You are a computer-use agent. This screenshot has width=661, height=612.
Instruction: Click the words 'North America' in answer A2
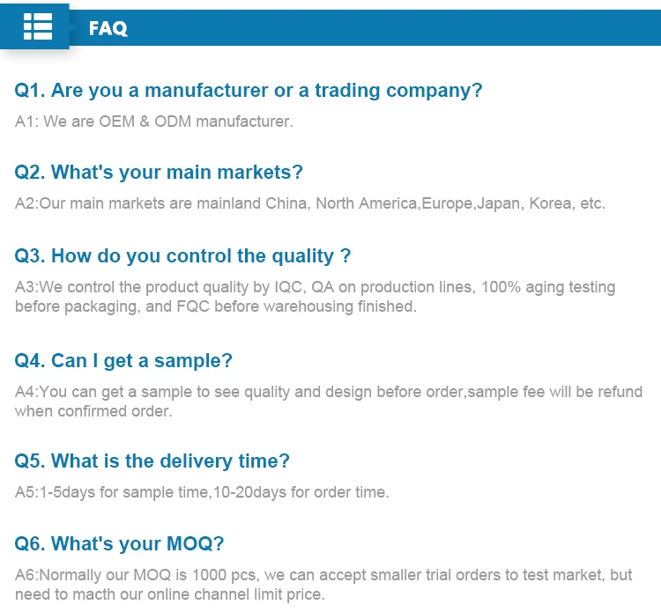tap(367, 203)
